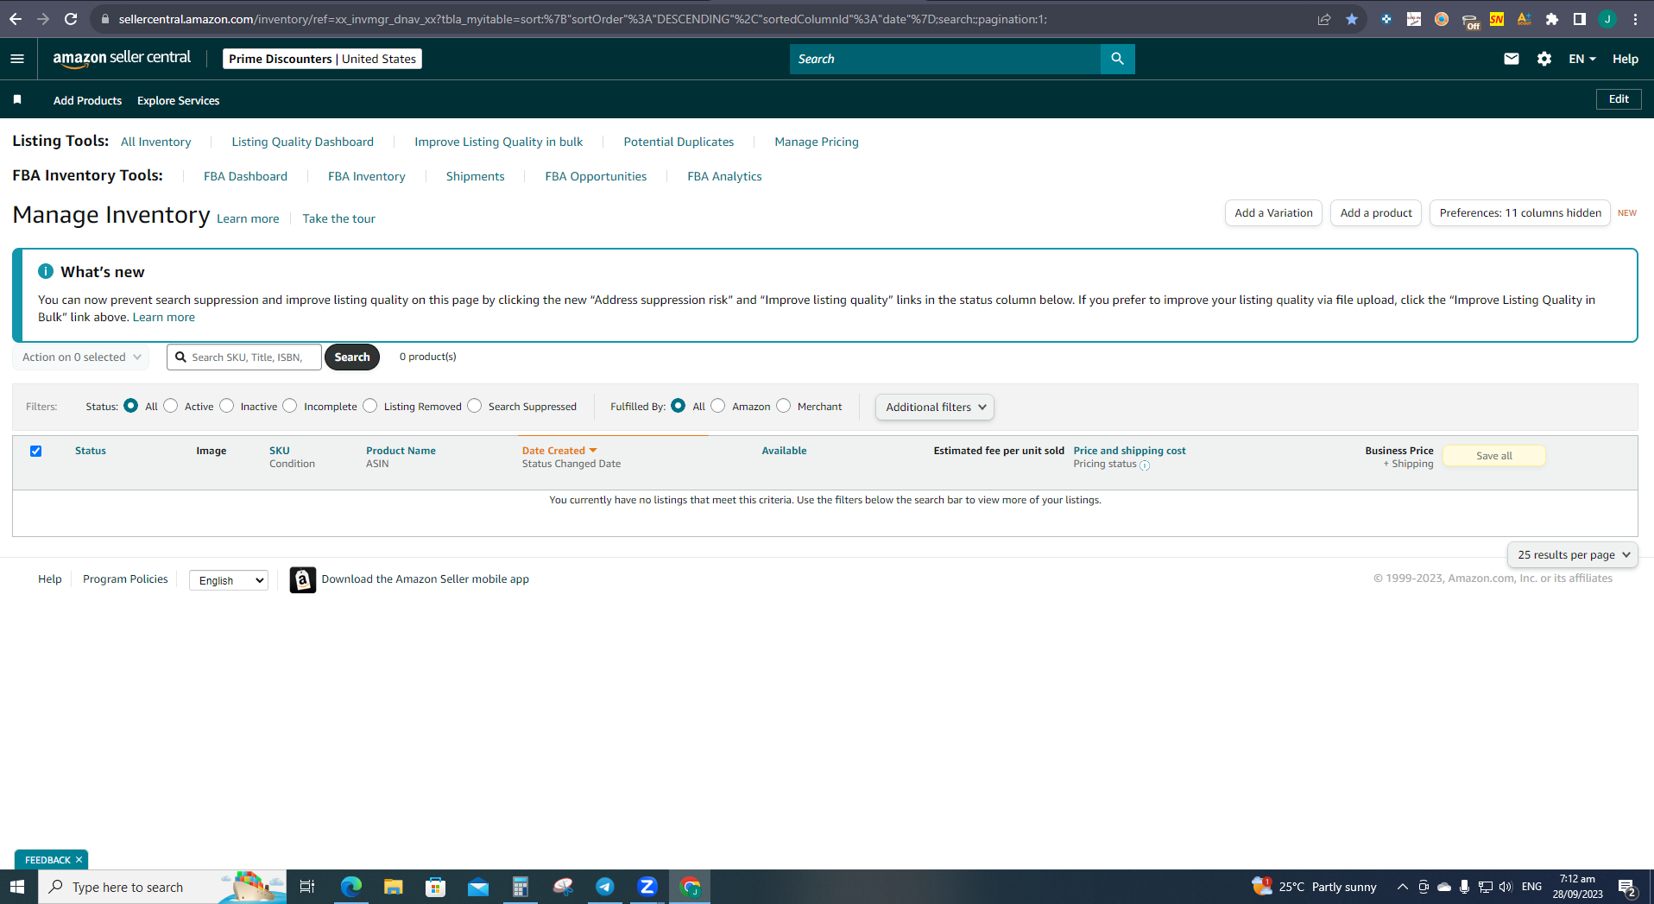Click the Chrome address bar URL
The height and width of the screenshot is (904, 1654).
pos(583,19)
